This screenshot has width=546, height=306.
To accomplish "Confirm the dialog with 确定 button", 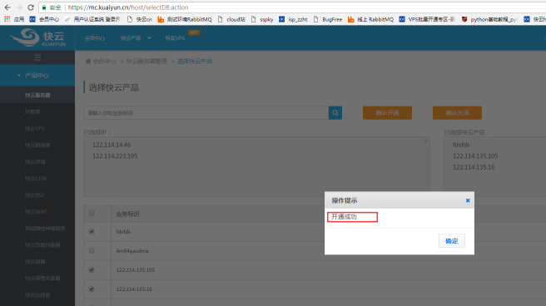I will (452, 240).
